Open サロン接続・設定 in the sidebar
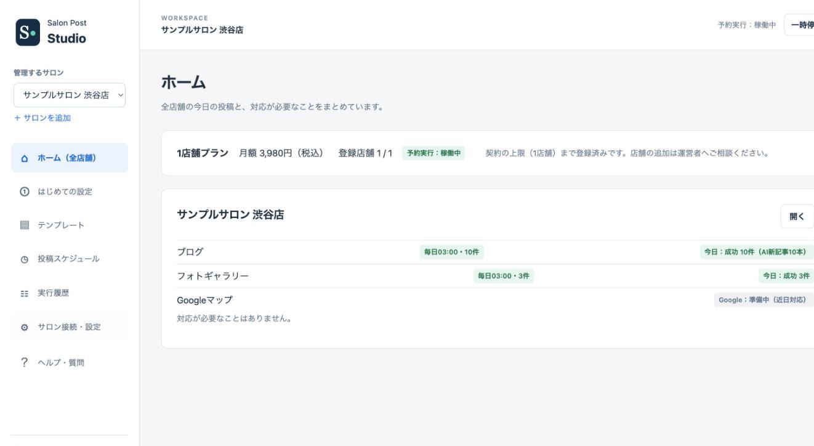This screenshot has width=814, height=446. tap(70, 327)
